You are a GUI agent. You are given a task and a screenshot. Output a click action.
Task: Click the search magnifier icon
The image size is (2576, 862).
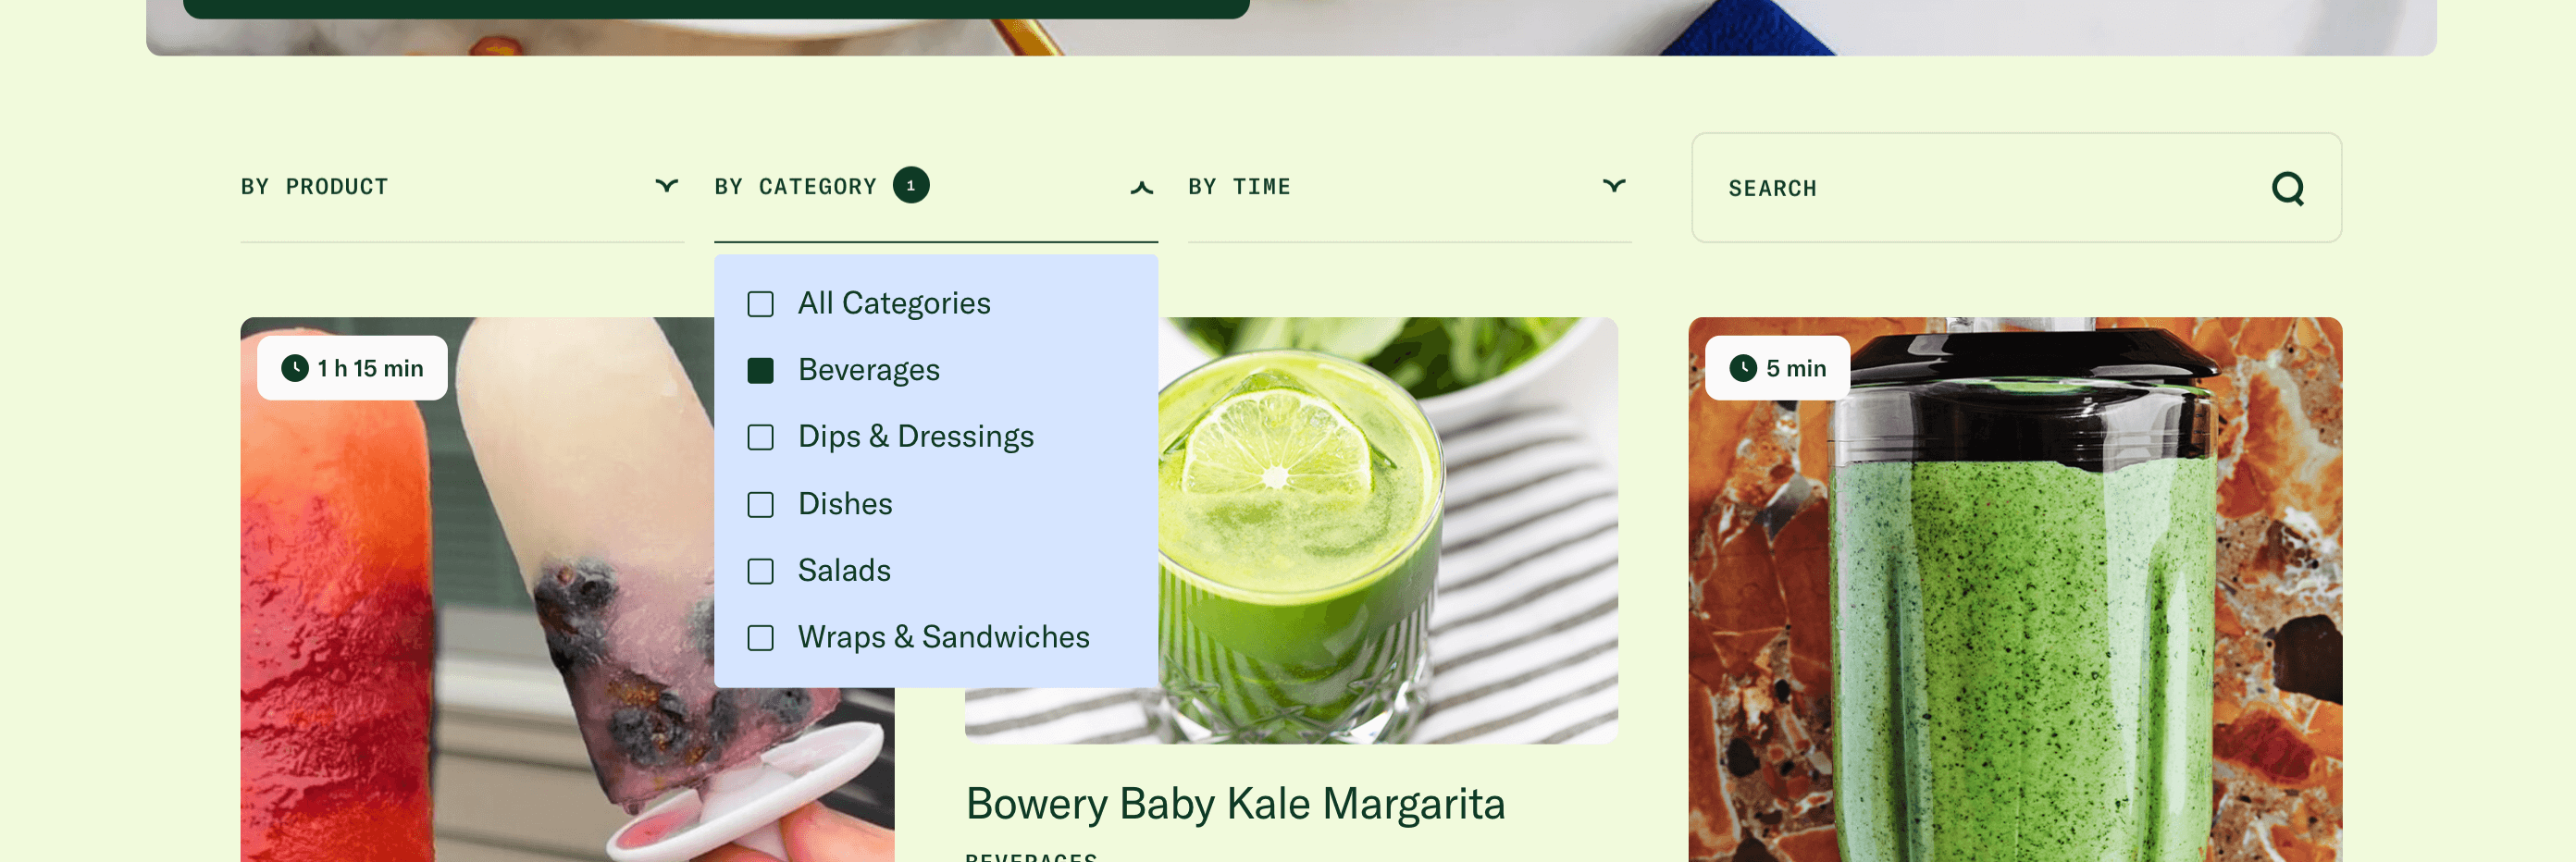pyautogui.click(x=2286, y=188)
